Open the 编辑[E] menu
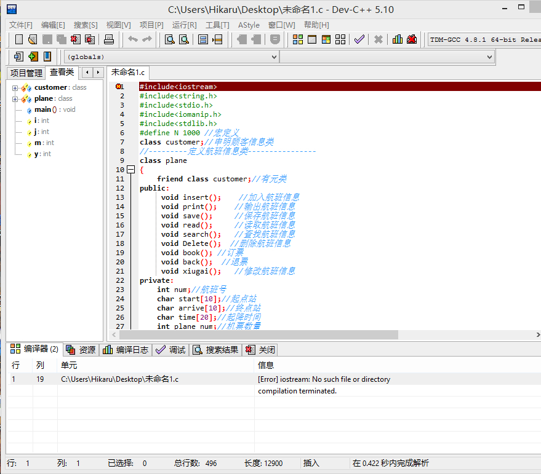 53,25
